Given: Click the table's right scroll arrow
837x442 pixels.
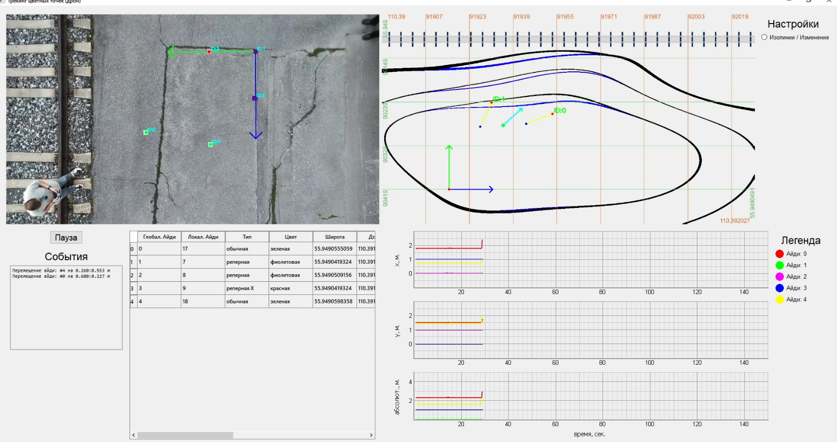Looking at the screenshot, I should click(372, 435).
